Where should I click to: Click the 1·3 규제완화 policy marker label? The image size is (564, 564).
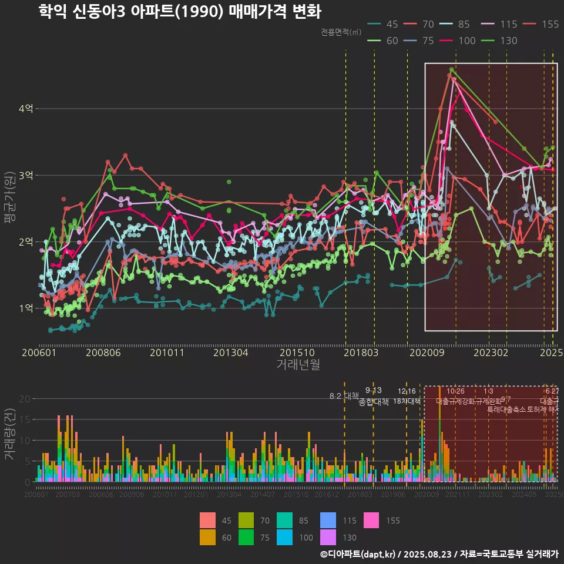pyautogui.click(x=488, y=396)
